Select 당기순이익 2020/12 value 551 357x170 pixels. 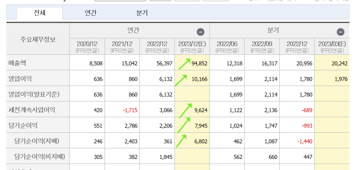click(98, 126)
